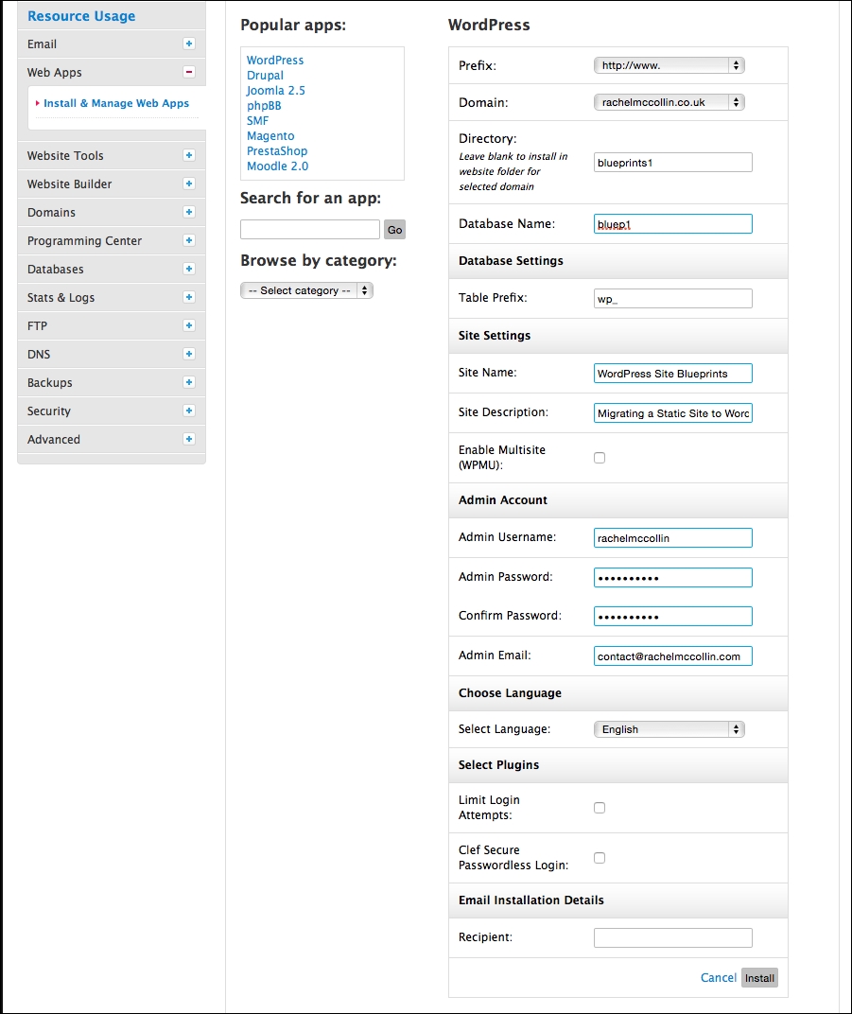
Task: Click the Go search button
Action: (395, 230)
